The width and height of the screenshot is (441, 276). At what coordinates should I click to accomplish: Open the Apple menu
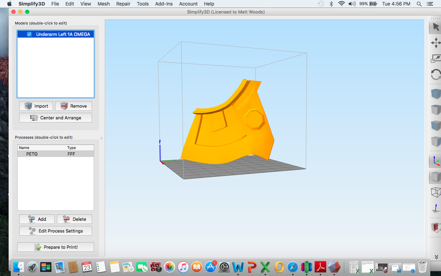coord(9,4)
